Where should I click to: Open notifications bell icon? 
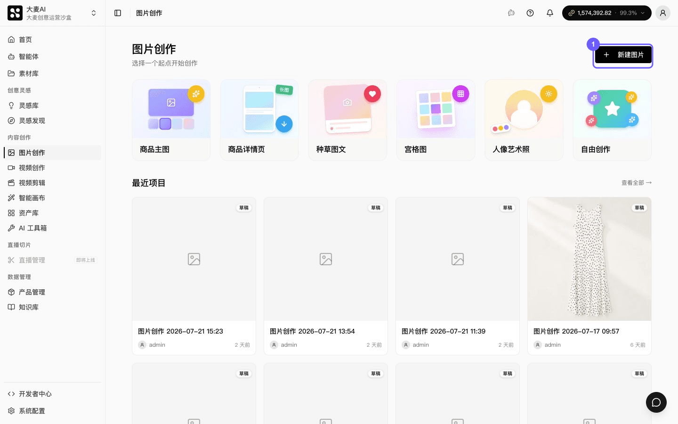549,13
